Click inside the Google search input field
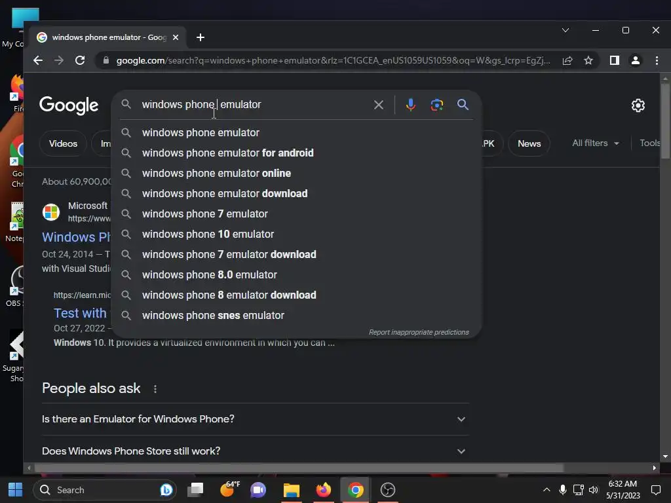Viewport: 671px width, 503px height. (255, 104)
